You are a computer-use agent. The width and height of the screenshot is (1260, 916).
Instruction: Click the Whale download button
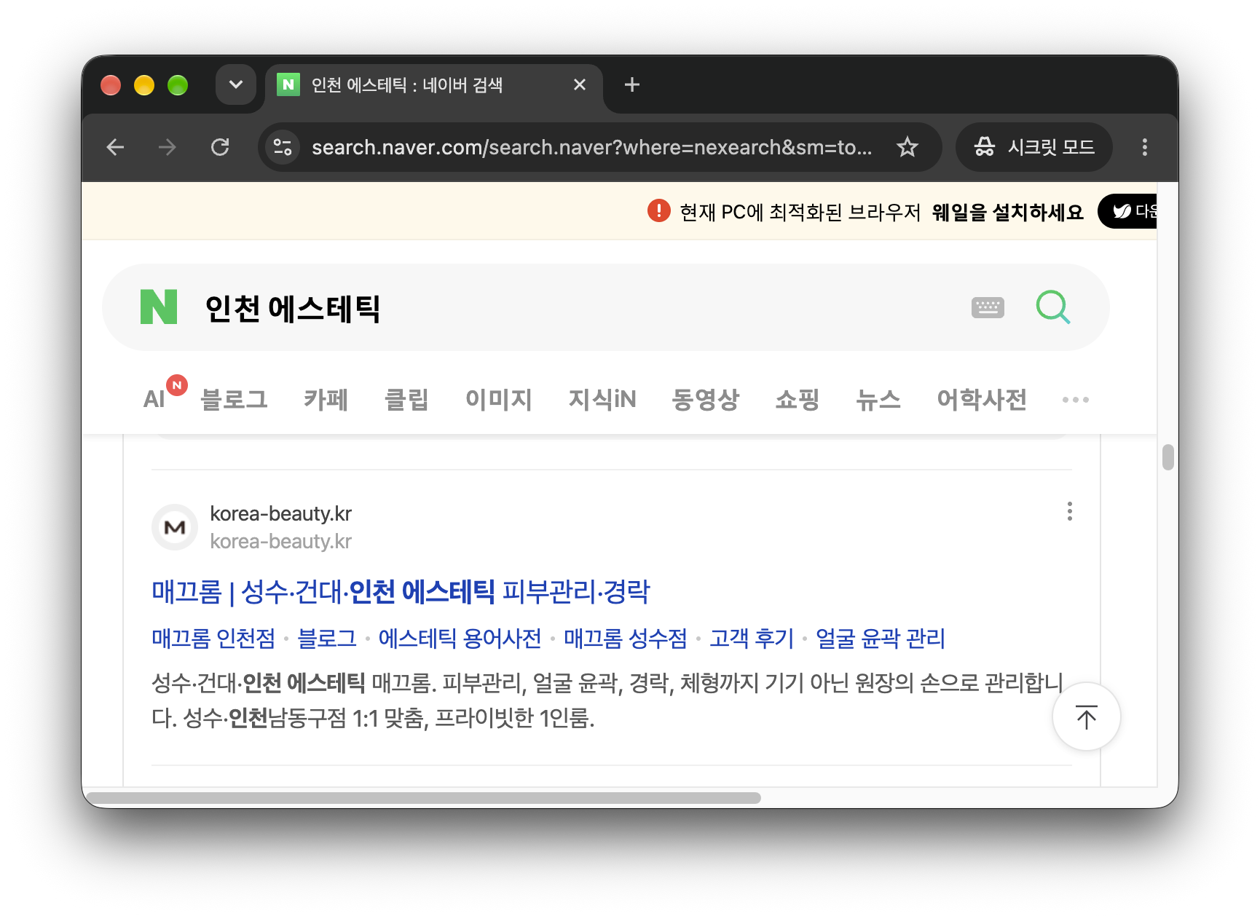point(1128,211)
